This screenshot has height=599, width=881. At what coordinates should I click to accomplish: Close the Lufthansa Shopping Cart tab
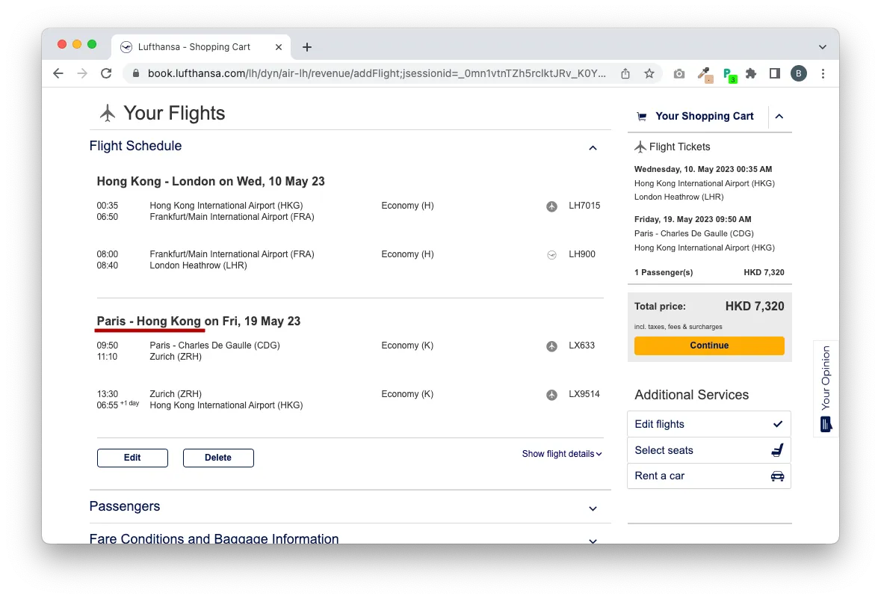tap(279, 47)
